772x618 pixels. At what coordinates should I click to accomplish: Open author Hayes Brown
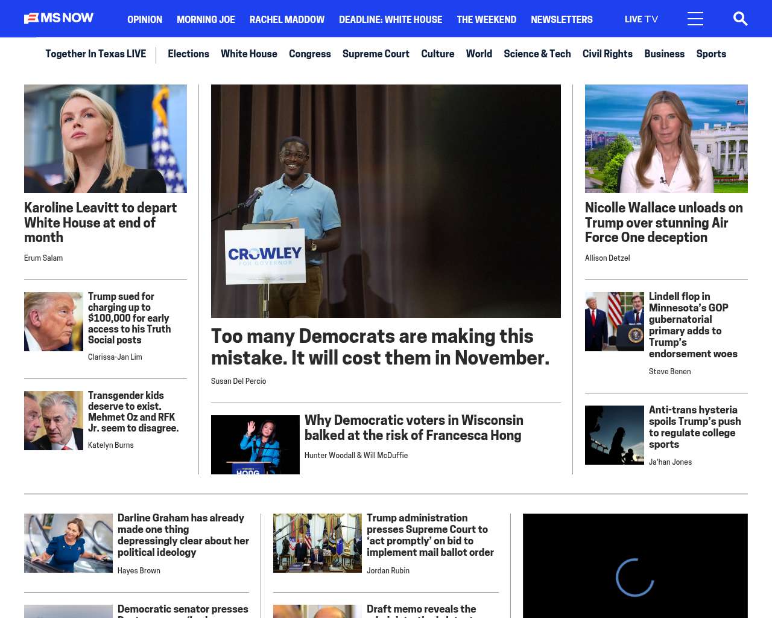pos(139,570)
